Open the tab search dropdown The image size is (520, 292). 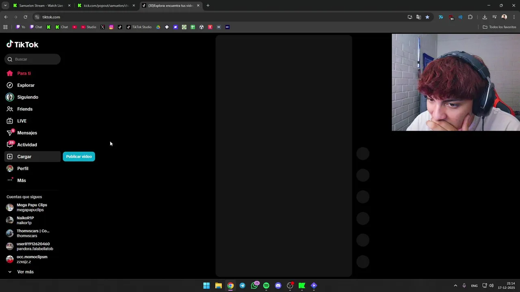click(x=5, y=6)
